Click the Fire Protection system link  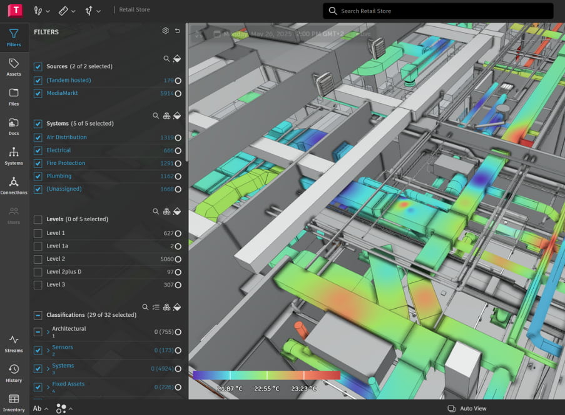click(66, 163)
